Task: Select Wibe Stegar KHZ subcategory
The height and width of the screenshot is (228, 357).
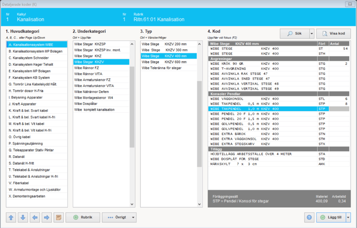Action: 101,56
